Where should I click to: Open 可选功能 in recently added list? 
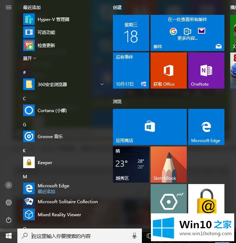[x=63, y=32]
